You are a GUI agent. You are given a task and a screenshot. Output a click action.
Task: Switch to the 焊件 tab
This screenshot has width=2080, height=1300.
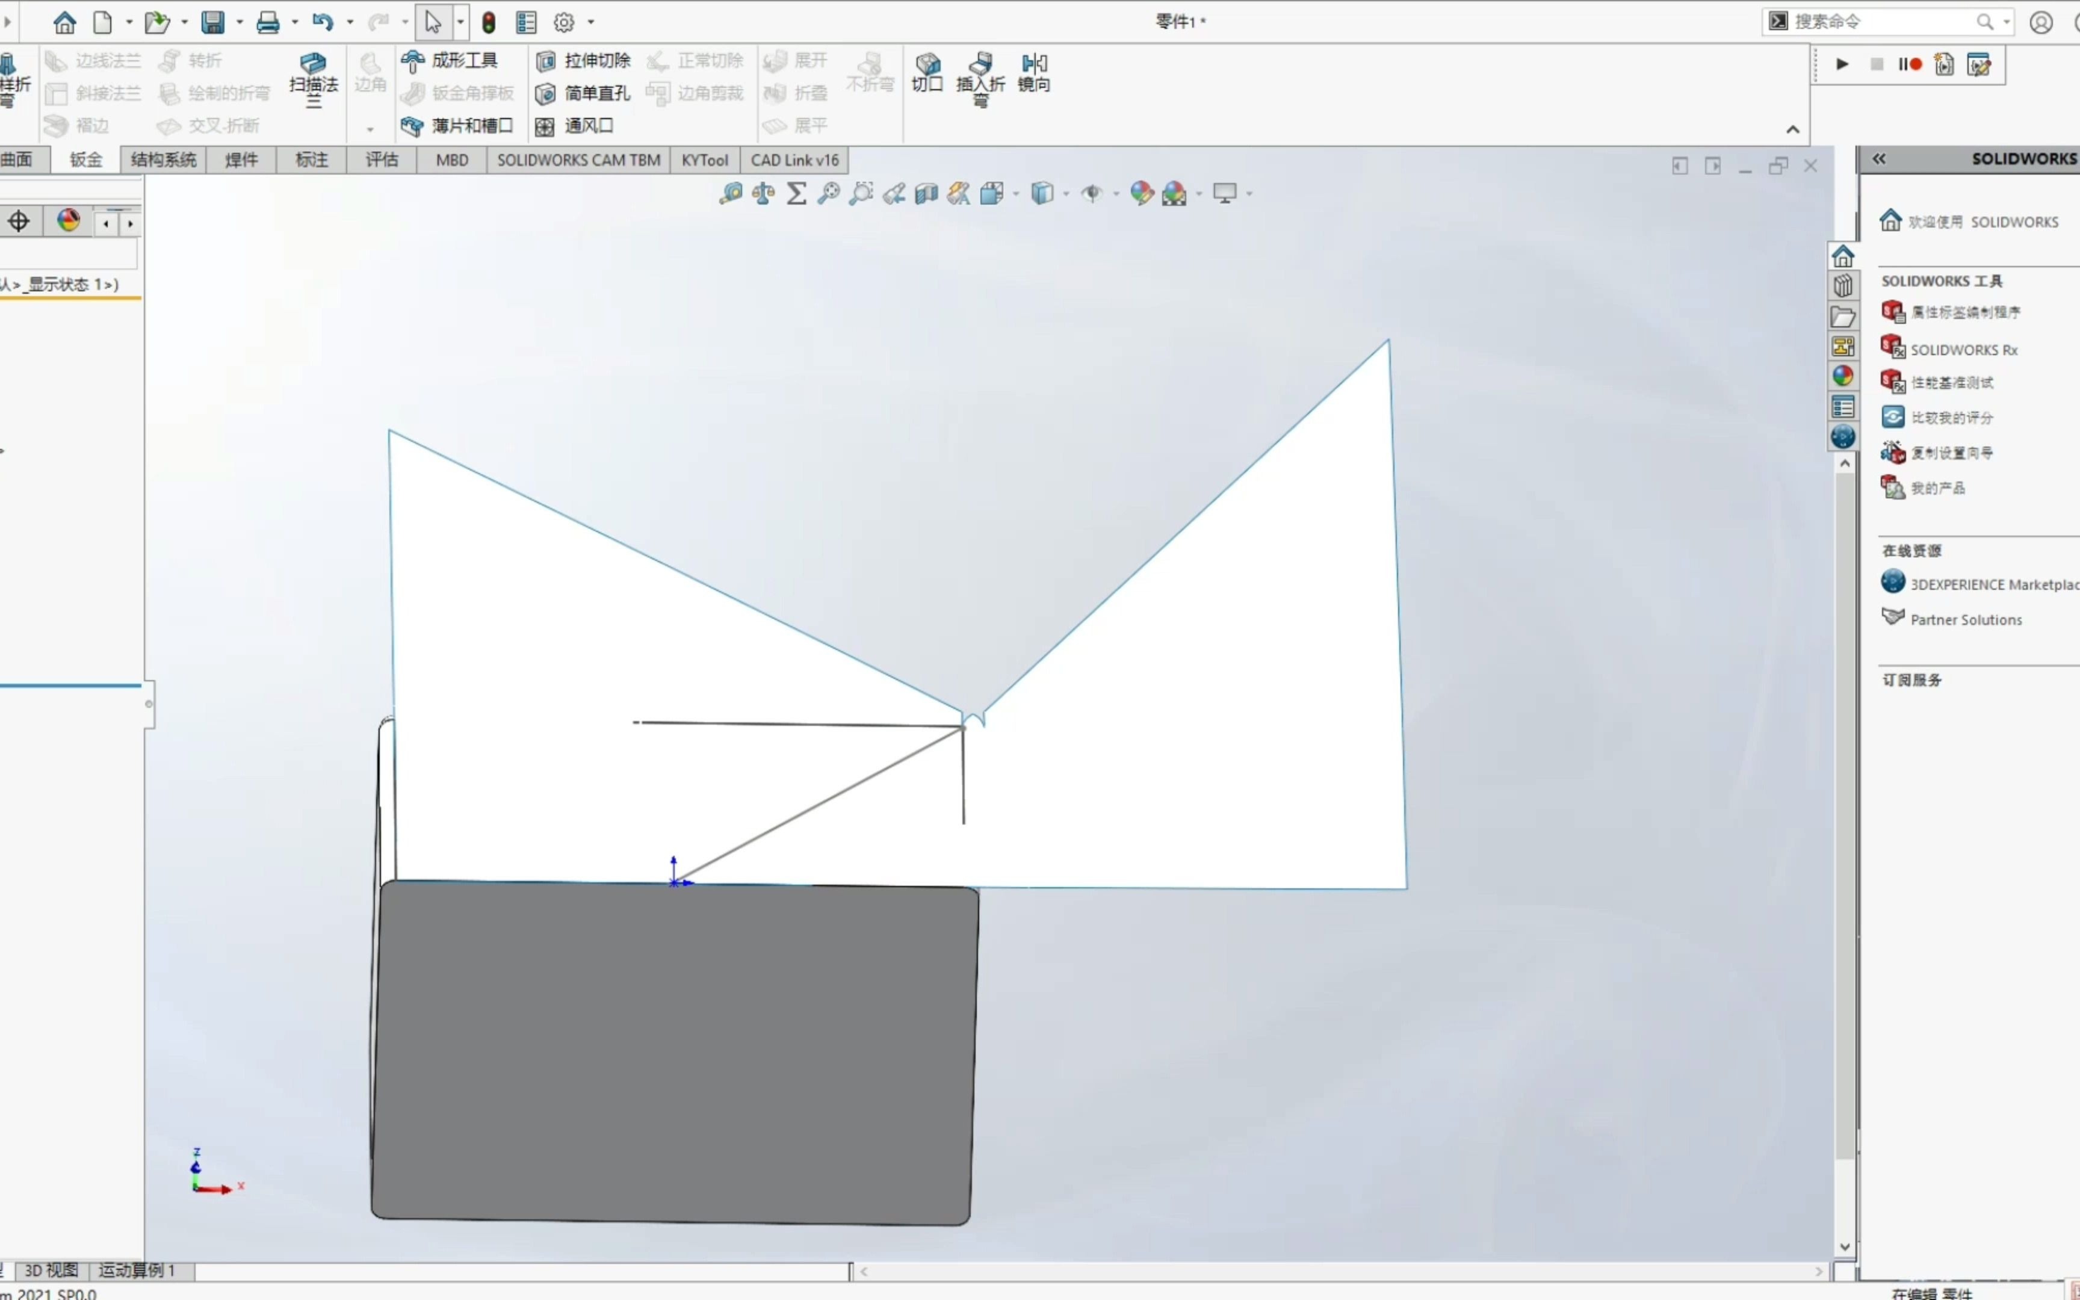pos(241,160)
